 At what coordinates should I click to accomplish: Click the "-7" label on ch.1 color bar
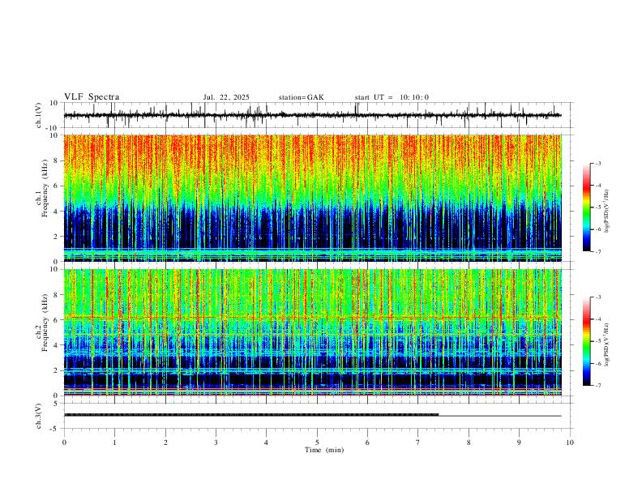pyautogui.click(x=598, y=251)
